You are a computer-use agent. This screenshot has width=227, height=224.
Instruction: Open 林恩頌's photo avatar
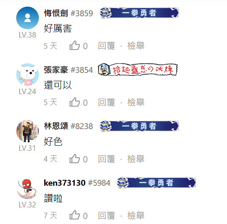tap(28, 131)
